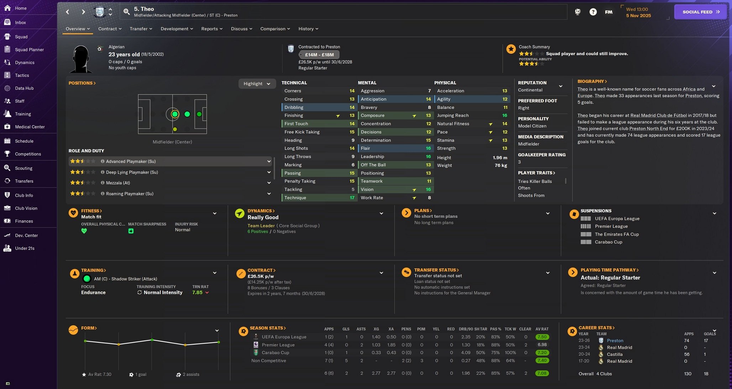Viewport: 732px width, 389px height.
Task: Open the Home sidebar icon
Action: coord(7,8)
